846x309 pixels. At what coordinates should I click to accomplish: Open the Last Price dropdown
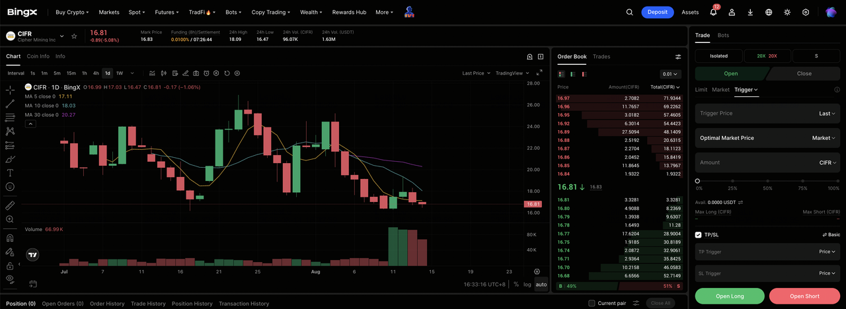pos(476,73)
